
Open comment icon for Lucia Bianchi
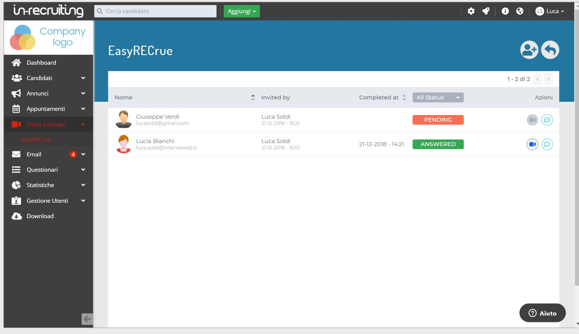[x=547, y=144]
